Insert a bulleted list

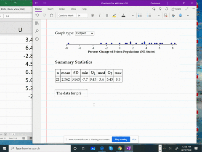click(140, 15)
